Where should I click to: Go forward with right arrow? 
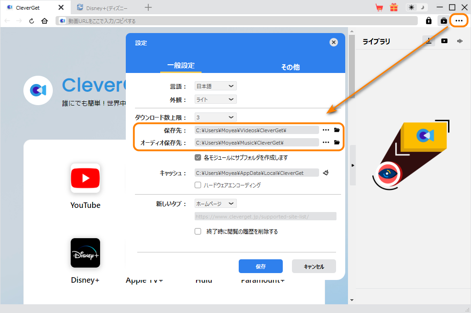pos(19,21)
